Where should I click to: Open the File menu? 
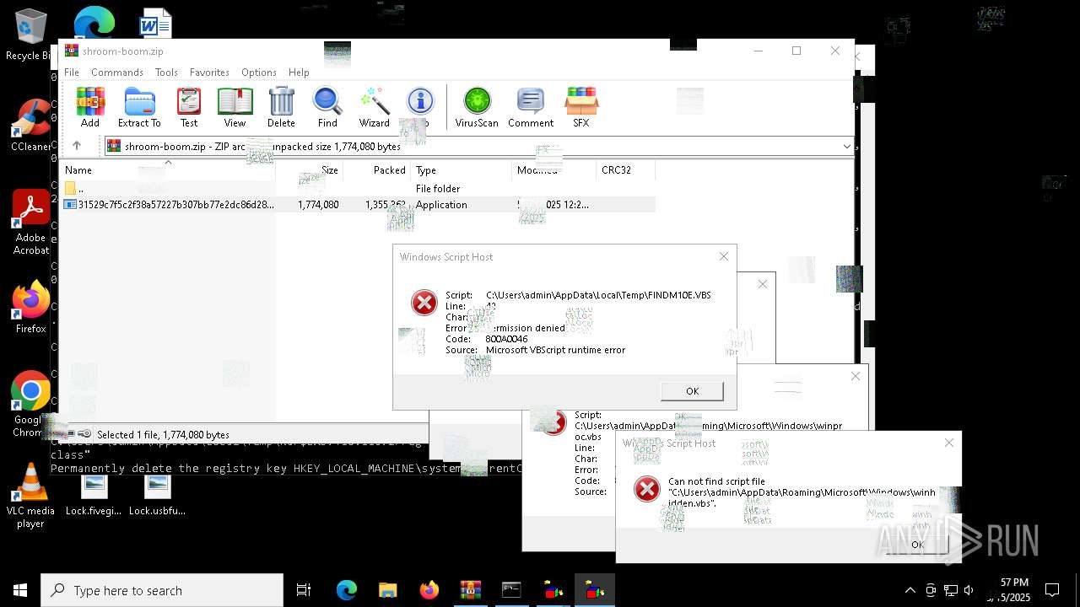pyautogui.click(x=72, y=73)
